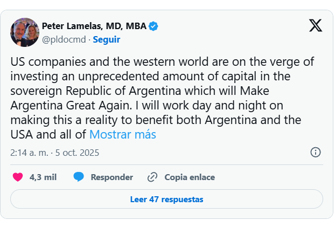Viewport: 335px width, 234px height.
Task: Click the reply speech bubble icon
Action: point(79,177)
